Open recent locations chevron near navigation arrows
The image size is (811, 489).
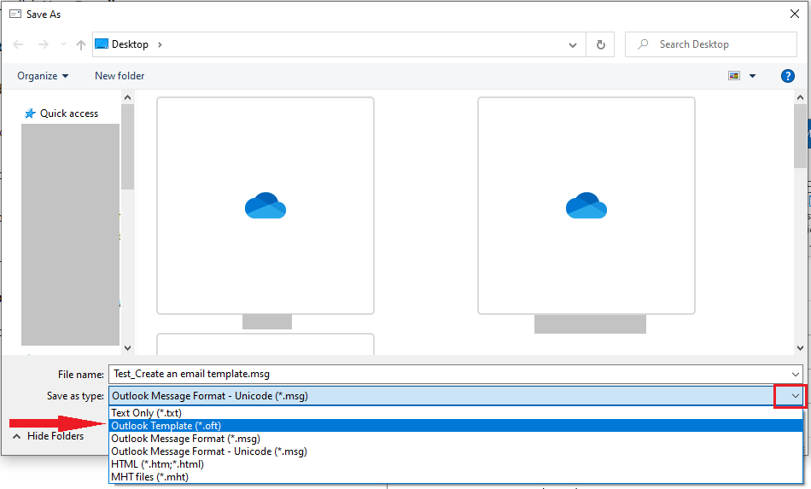click(63, 44)
